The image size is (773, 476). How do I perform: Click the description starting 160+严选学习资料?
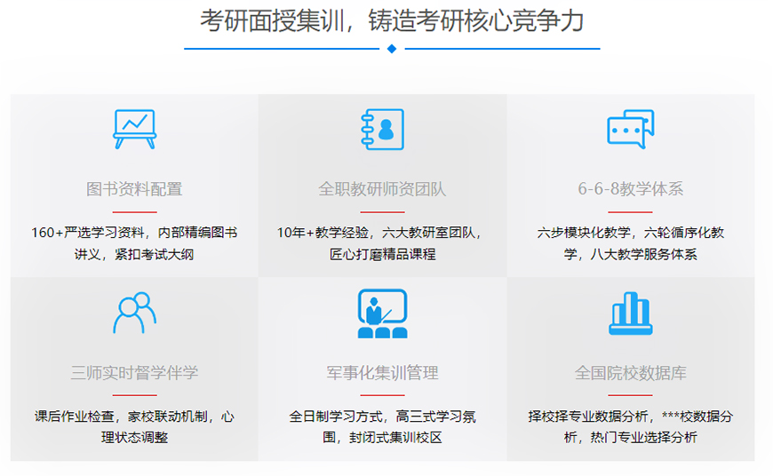(134, 243)
